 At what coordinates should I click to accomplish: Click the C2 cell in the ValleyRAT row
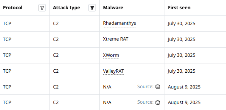(x=56, y=71)
